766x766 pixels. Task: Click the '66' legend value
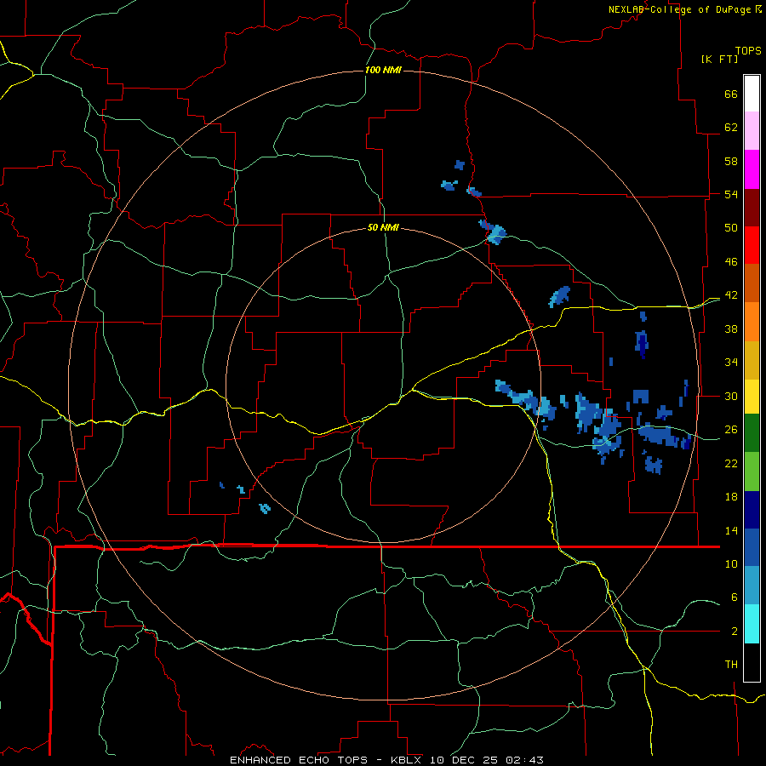[x=731, y=94]
